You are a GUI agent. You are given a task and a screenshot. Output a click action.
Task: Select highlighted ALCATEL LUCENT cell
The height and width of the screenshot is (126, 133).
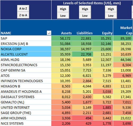tap(26, 54)
